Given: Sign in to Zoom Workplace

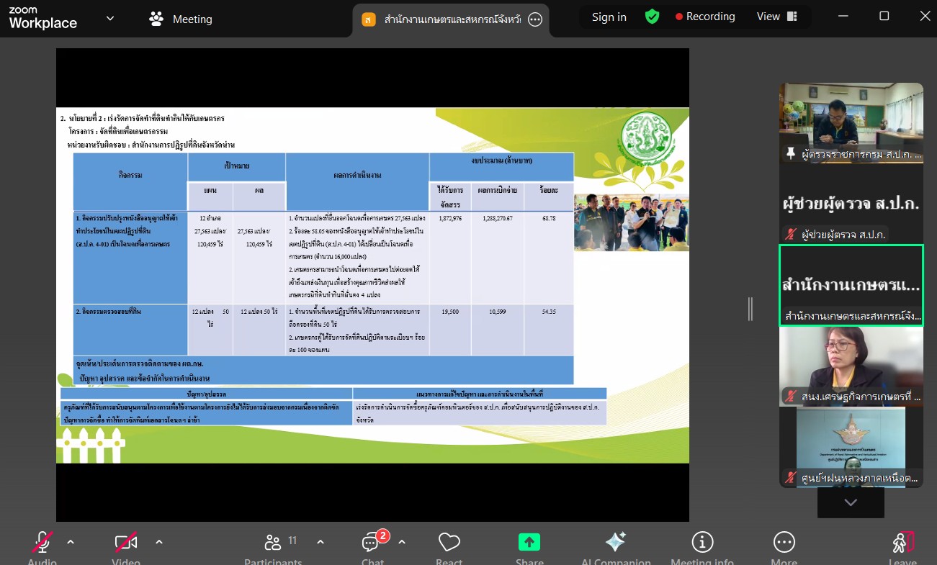Looking at the screenshot, I should tap(609, 16).
